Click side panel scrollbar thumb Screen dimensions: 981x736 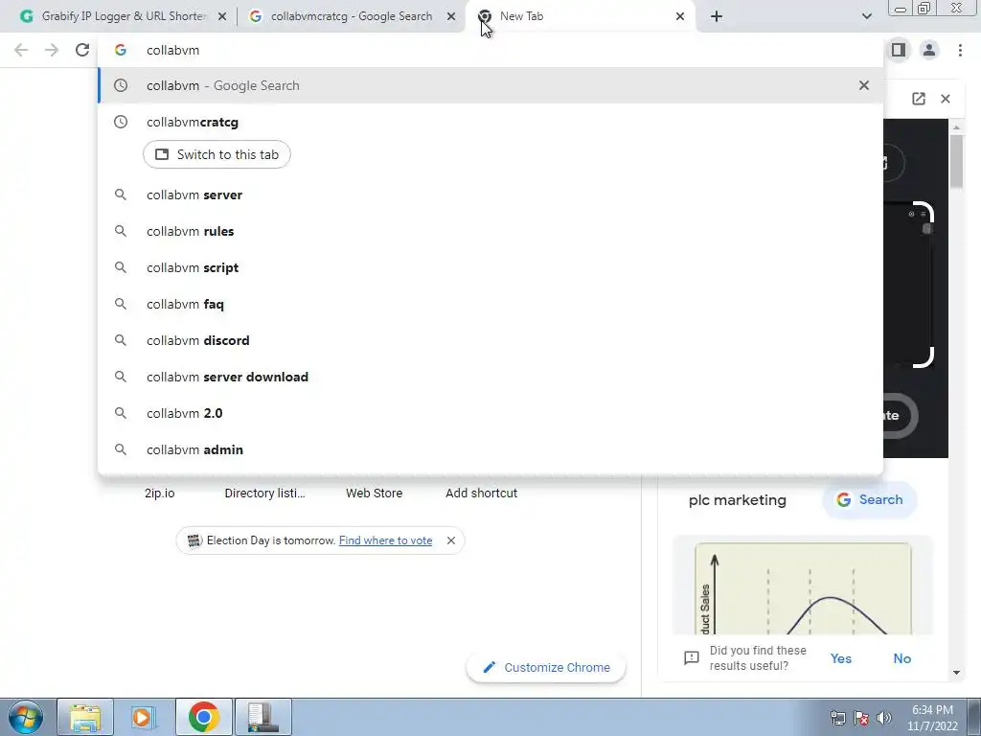coord(956,161)
